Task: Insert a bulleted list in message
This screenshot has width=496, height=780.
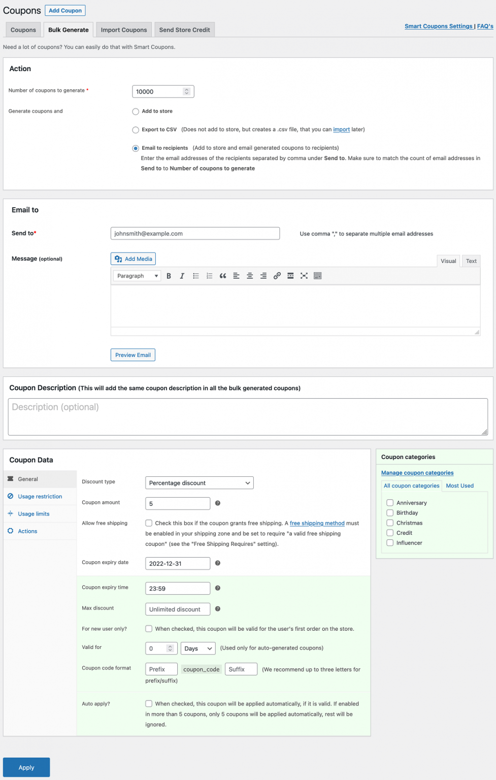Action: tap(195, 276)
